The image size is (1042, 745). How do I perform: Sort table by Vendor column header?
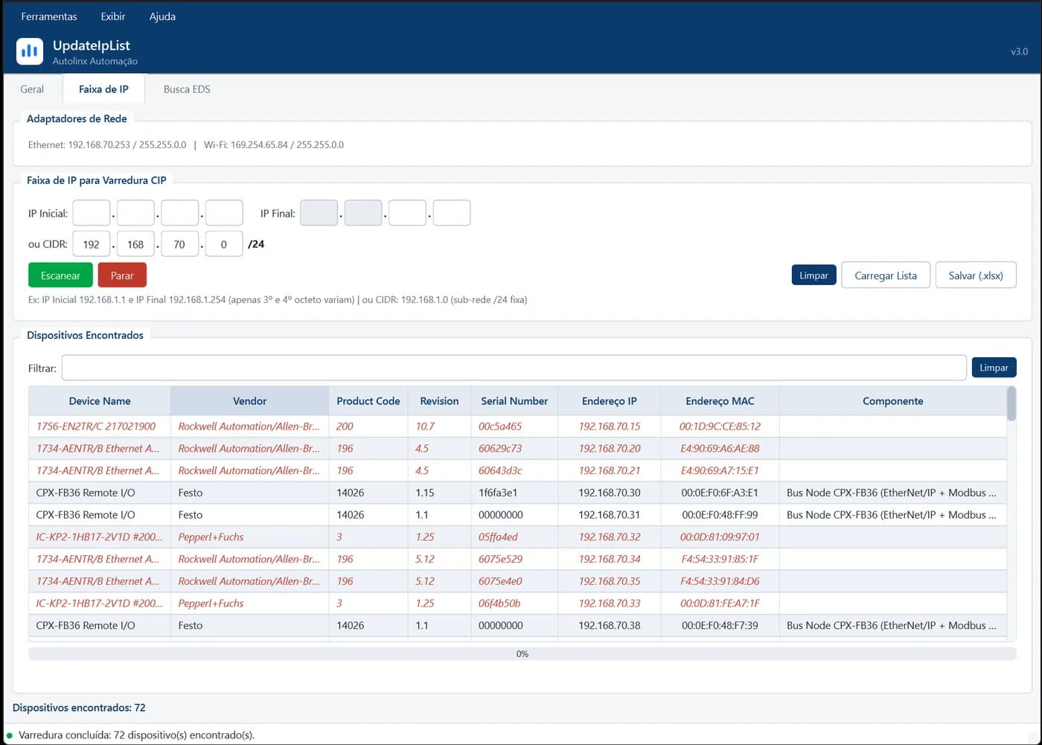(249, 401)
